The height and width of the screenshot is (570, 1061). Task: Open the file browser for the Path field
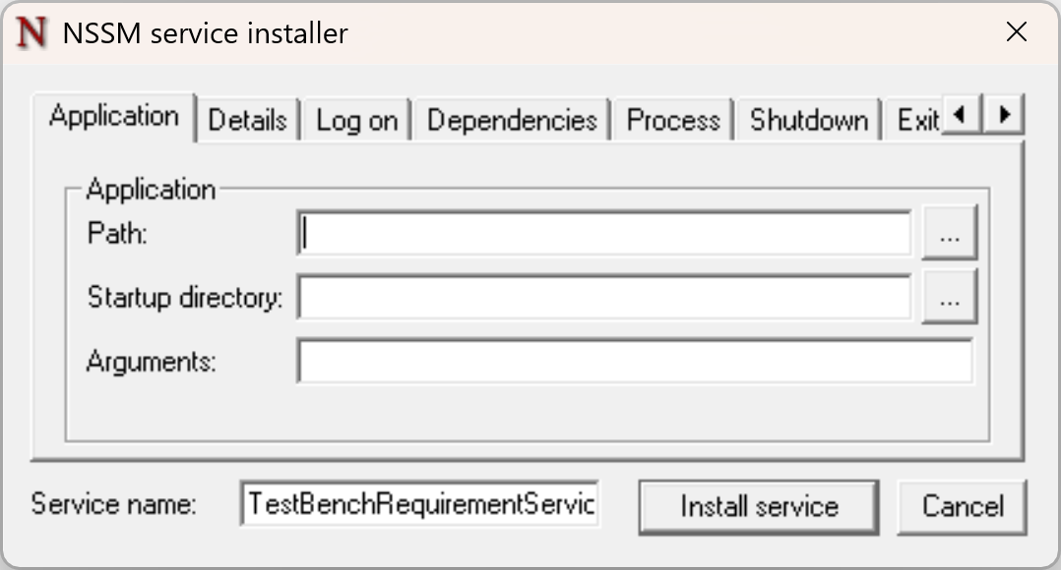[x=949, y=232]
